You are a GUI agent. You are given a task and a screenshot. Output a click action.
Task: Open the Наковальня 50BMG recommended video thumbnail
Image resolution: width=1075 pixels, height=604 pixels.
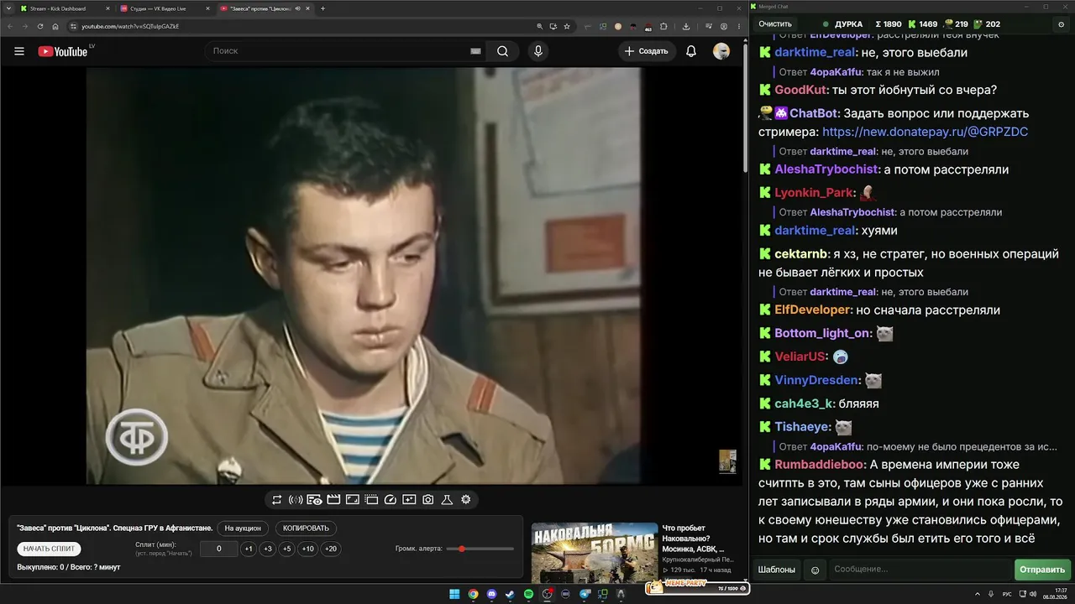click(594, 552)
